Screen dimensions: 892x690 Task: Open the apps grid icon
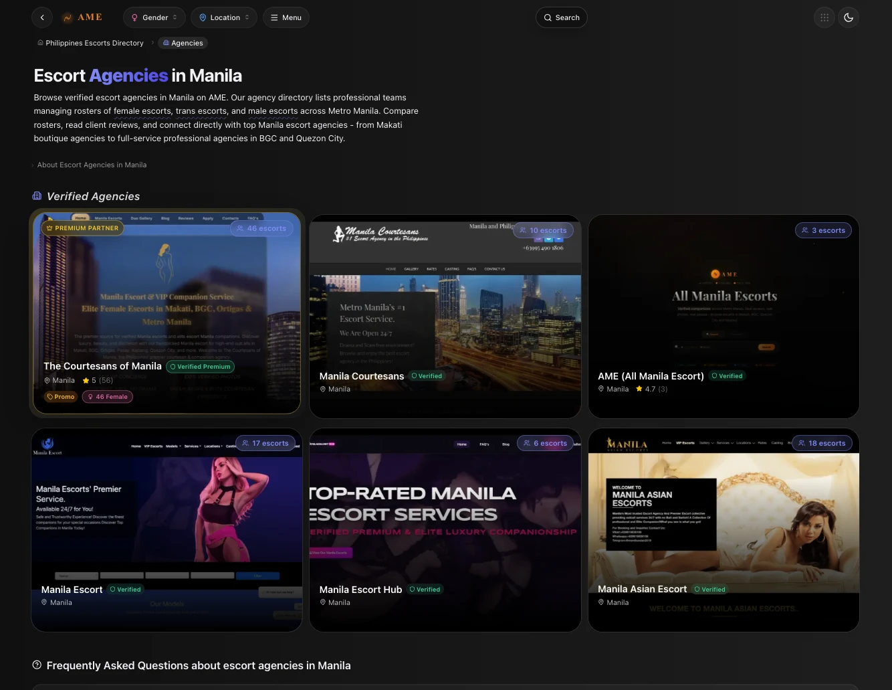click(824, 17)
